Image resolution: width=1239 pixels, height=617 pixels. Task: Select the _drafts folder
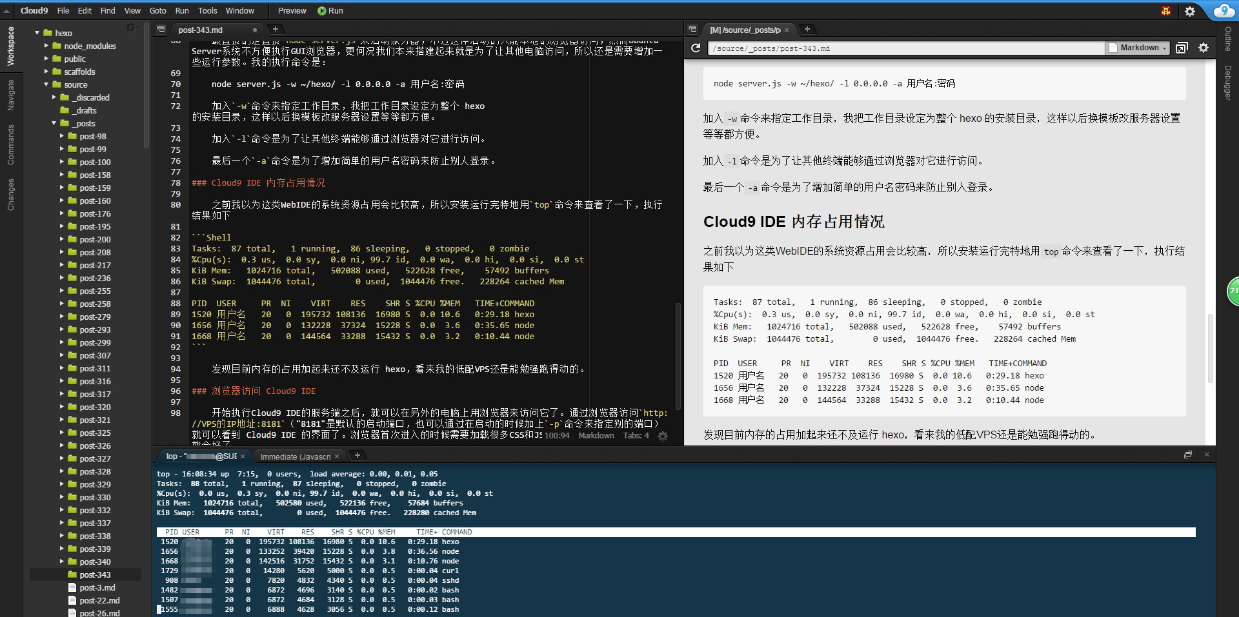(85, 110)
